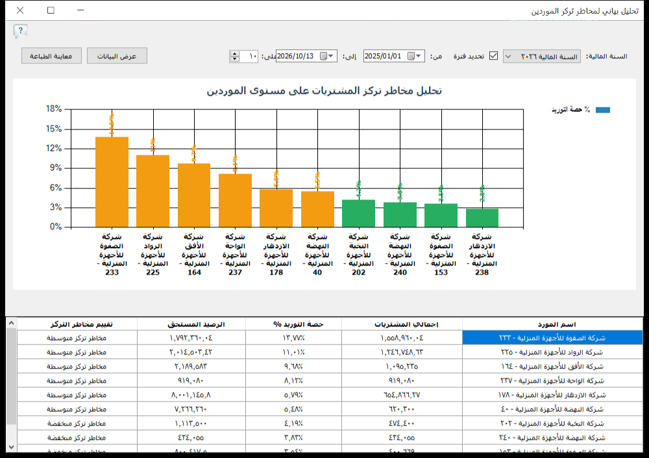
Task: Click the top count field showing ١٠
Action: point(249,56)
